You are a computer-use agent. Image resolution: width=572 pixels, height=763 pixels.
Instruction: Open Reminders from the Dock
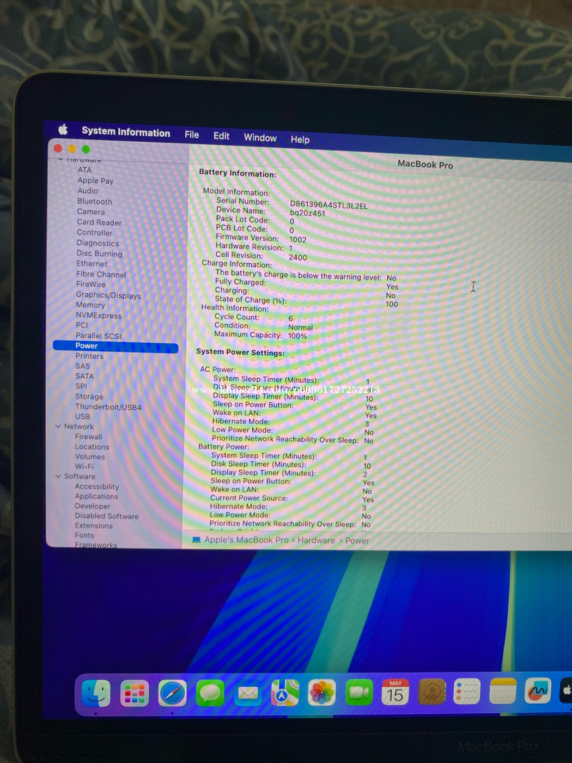point(467,692)
